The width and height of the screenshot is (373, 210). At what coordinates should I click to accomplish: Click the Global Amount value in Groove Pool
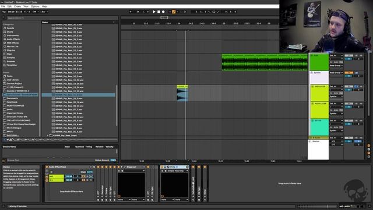click(x=114, y=160)
